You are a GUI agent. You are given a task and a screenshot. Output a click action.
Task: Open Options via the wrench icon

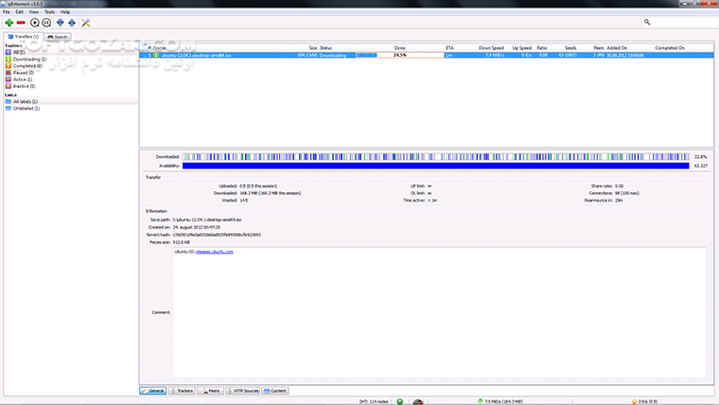coord(86,23)
